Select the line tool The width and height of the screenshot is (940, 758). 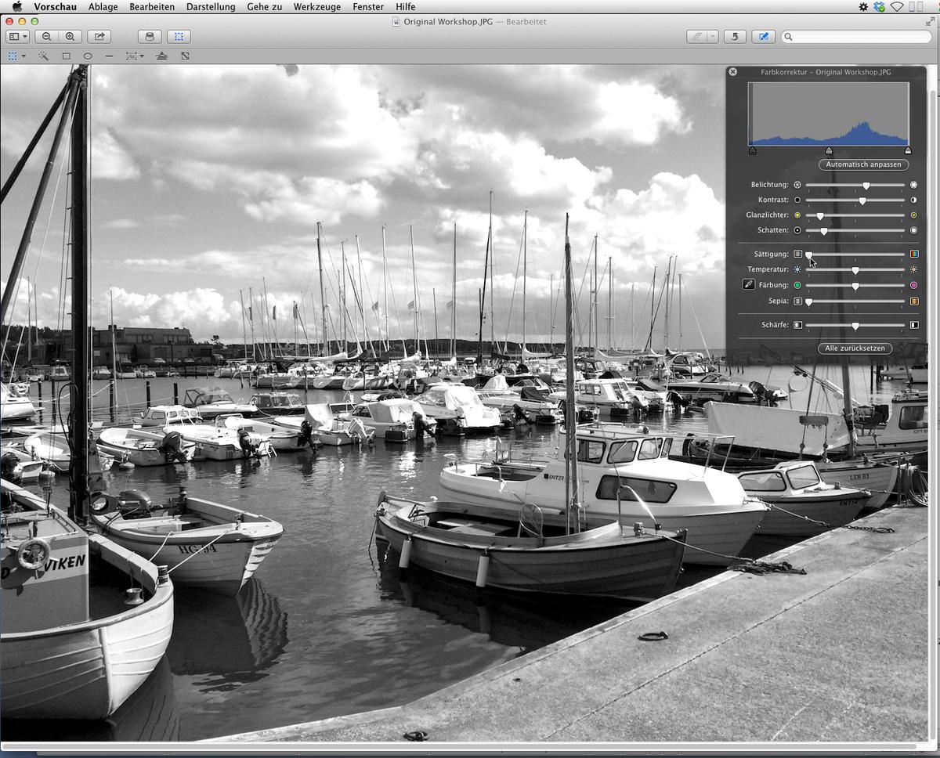click(109, 56)
